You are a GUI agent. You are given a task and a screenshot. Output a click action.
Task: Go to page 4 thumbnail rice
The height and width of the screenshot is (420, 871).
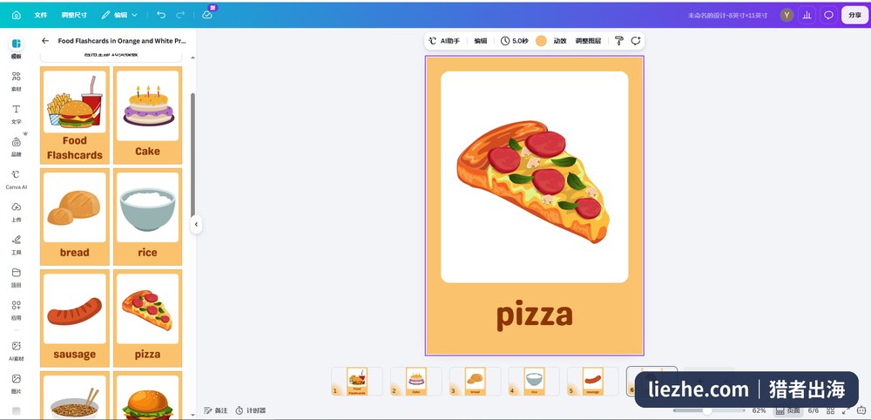[534, 381]
